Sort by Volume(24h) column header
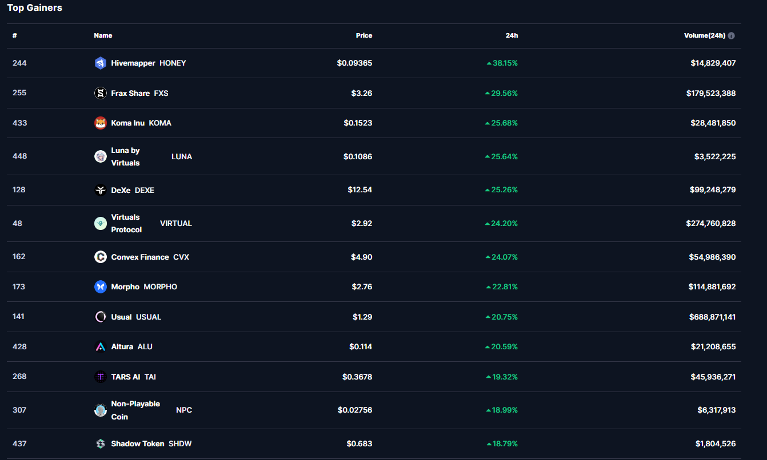The height and width of the screenshot is (460, 767). pos(704,35)
